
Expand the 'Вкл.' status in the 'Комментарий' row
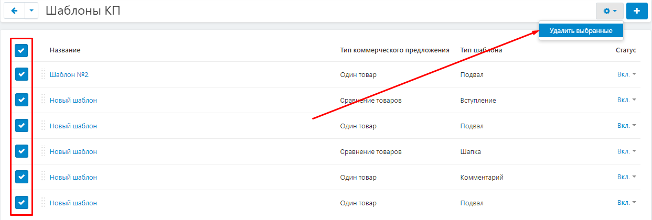pos(627,177)
